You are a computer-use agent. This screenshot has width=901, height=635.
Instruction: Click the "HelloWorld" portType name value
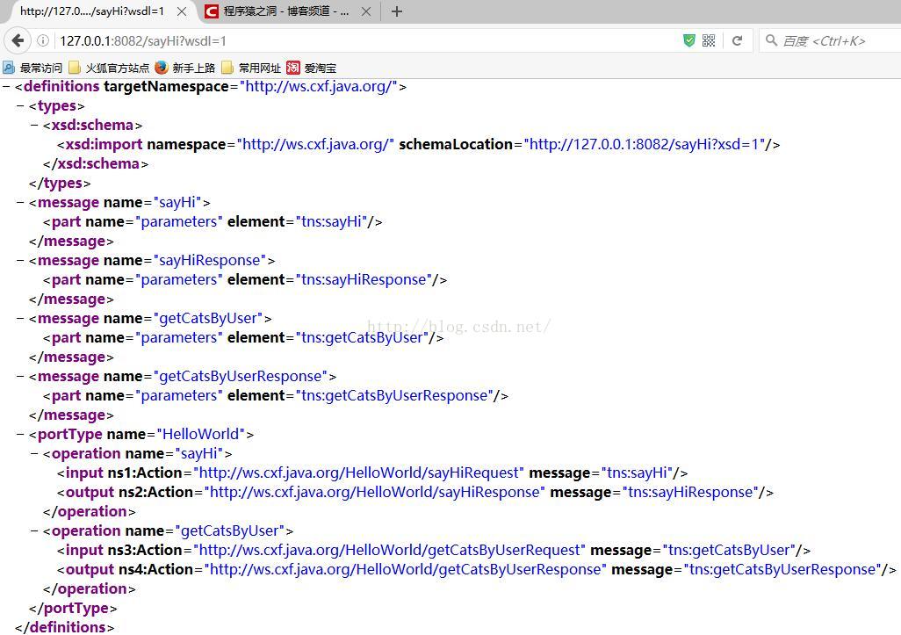(x=200, y=435)
